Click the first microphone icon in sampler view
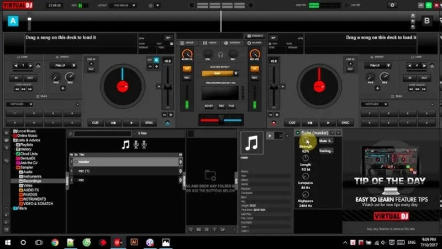 [136, 144]
